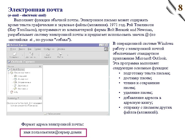Click the icon in the grey Outlook Express banner
The width and height of the screenshot is (185, 138).
point(9,62)
